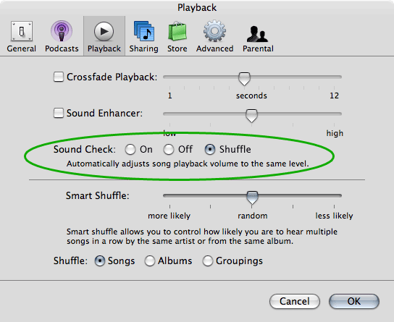Open the Sharing preferences pane

(143, 36)
